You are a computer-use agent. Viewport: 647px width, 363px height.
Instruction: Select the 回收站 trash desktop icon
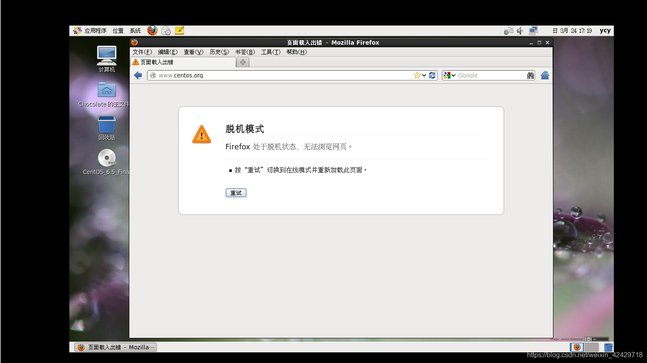tap(107, 128)
